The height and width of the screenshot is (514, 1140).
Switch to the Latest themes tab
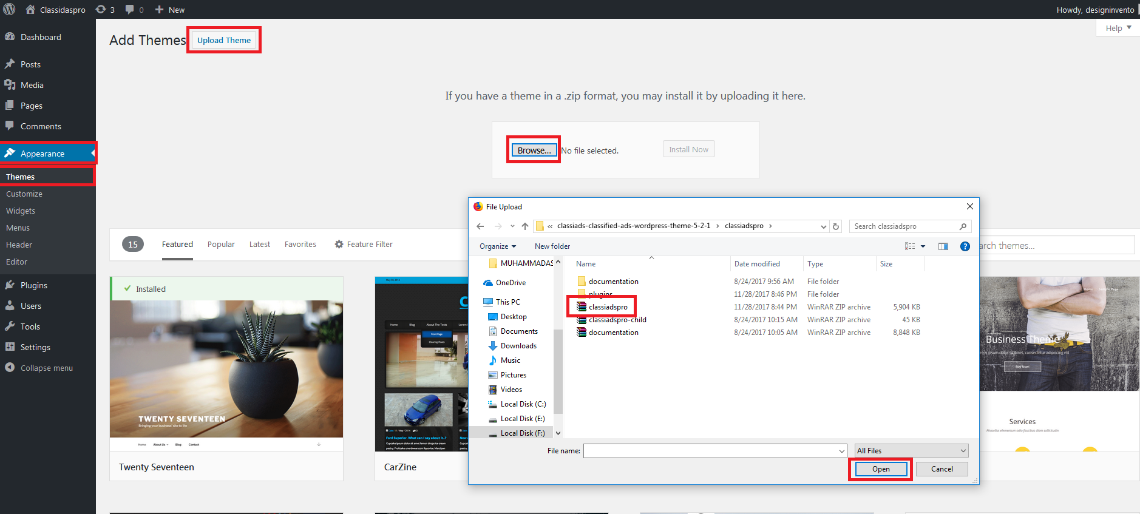[x=260, y=244]
